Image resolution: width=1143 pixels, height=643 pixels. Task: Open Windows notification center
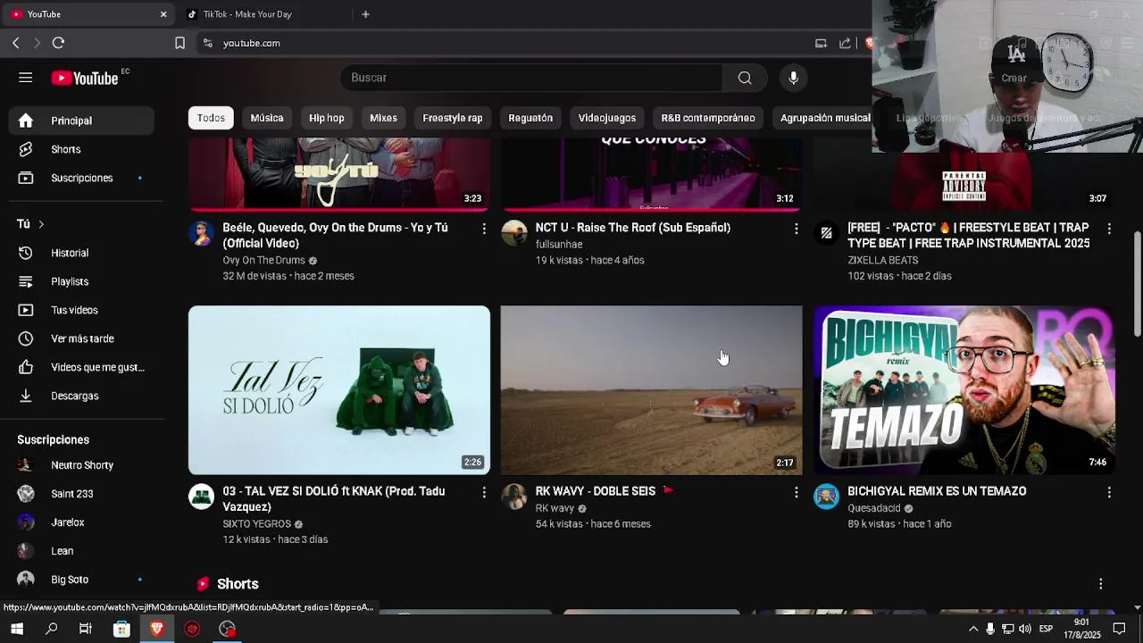(x=1119, y=629)
